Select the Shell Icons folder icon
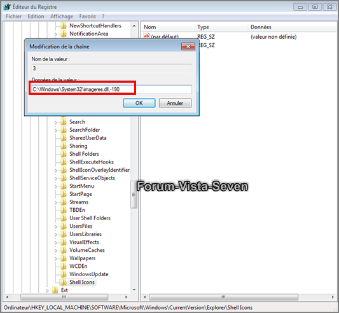Image resolution: width=339 pixels, height=313 pixels. click(63, 282)
